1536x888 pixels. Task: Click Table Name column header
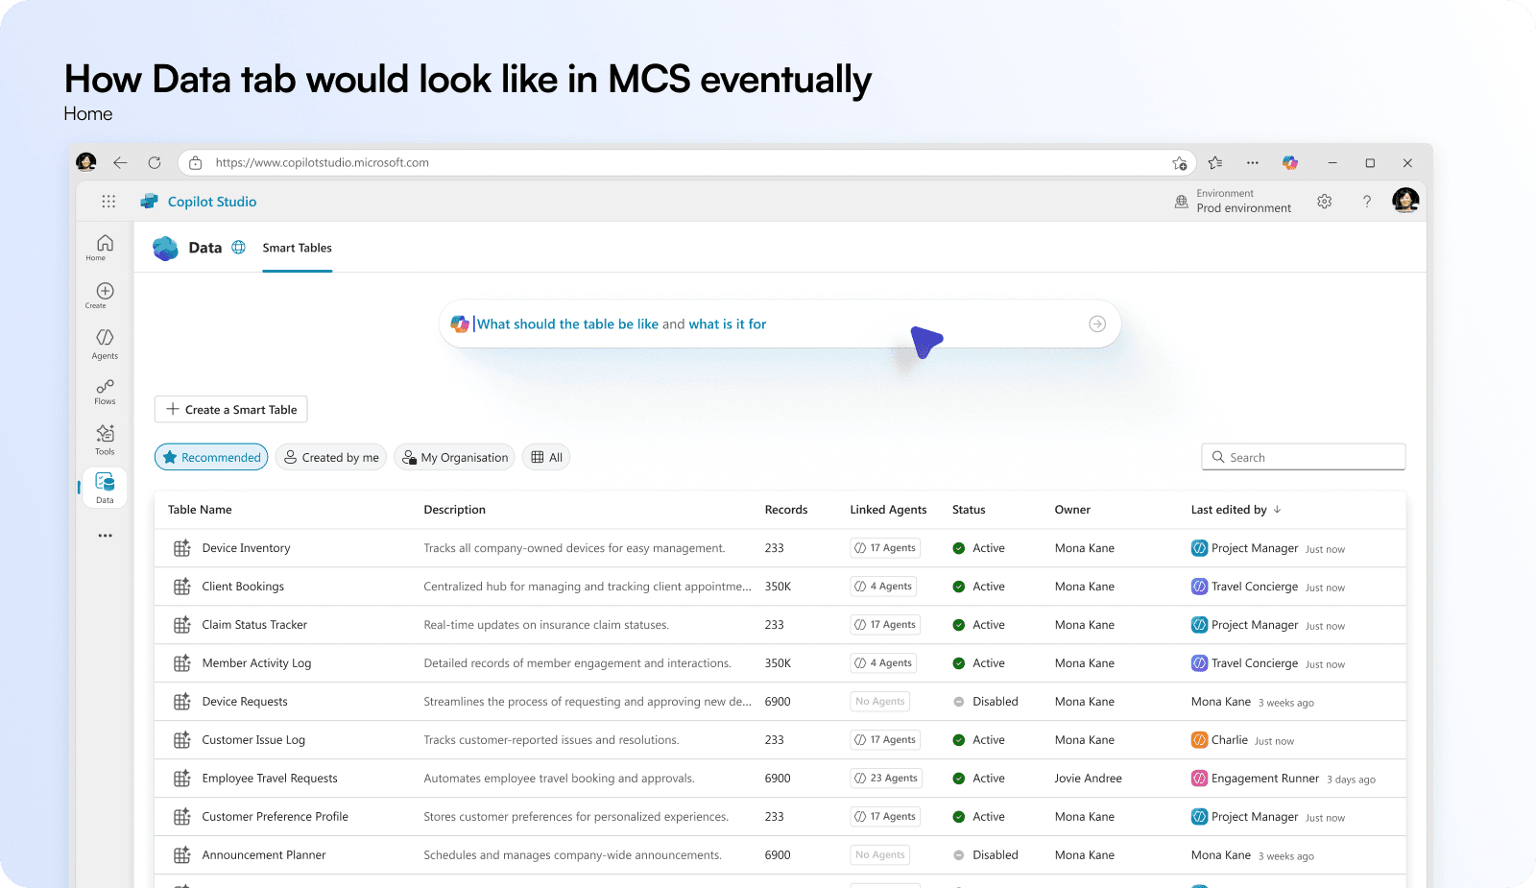tap(200, 510)
